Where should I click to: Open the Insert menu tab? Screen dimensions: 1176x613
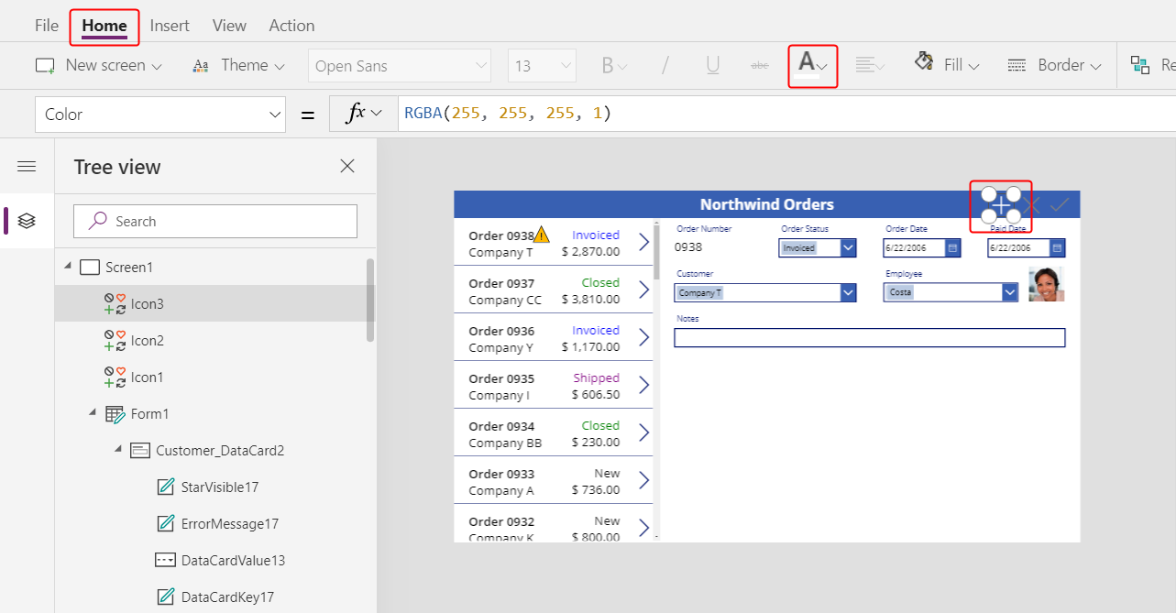point(170,26)
